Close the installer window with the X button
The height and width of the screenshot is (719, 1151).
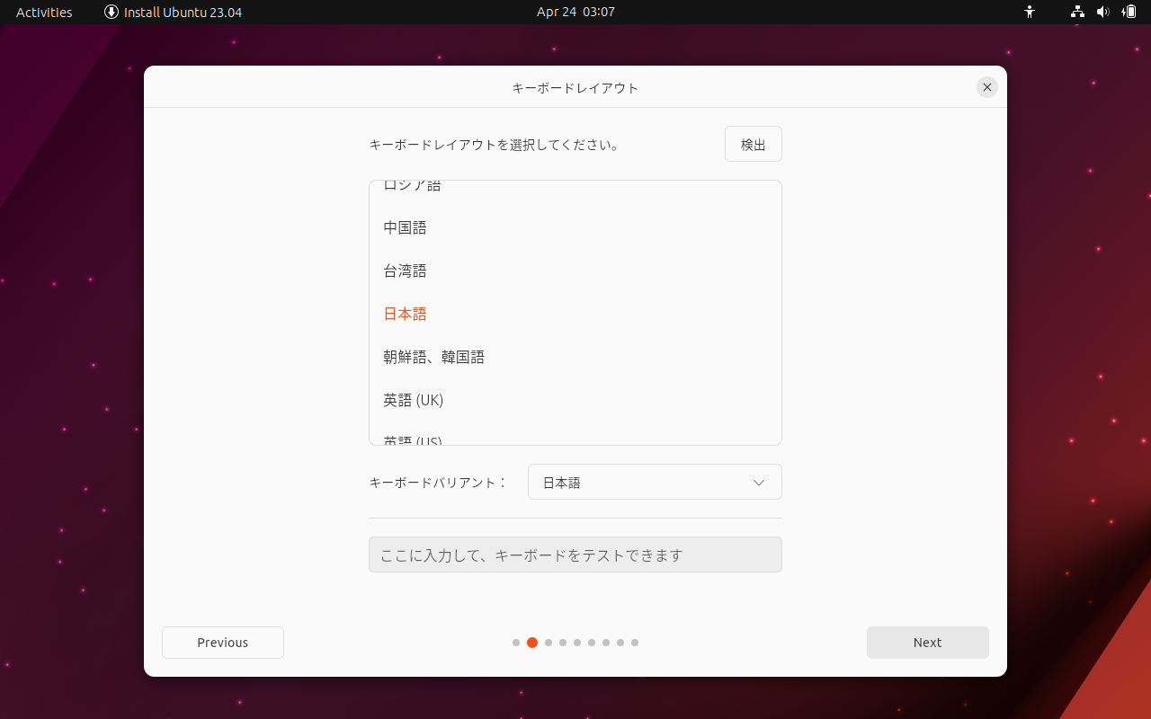point(987,87)
